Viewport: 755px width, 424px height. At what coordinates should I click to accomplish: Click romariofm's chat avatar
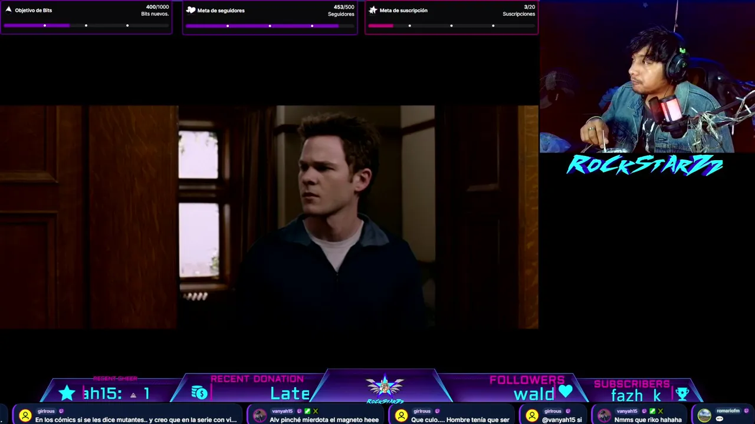[704, 416]
